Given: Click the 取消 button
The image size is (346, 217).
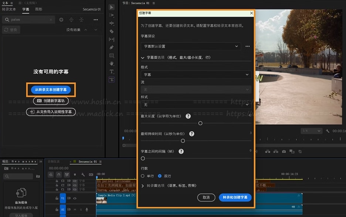Looking at the screenshot, I should (x=206, y=197).
